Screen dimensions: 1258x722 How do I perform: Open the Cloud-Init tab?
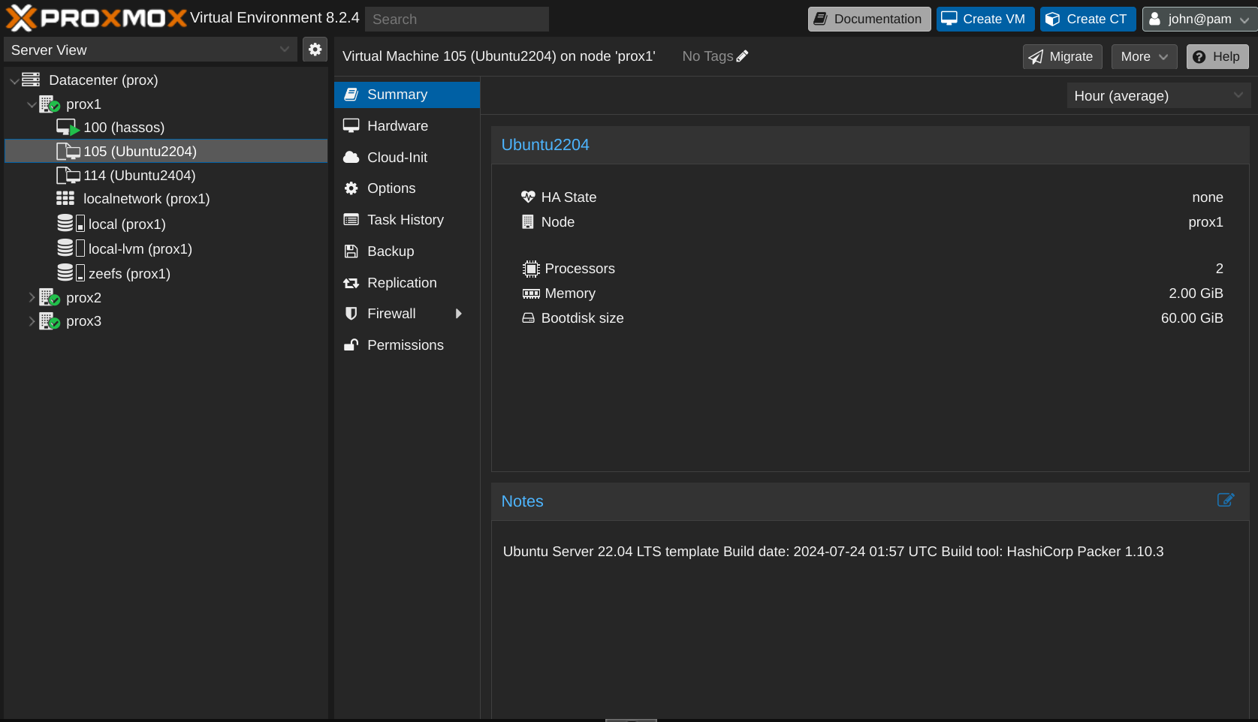click(407, 158)
